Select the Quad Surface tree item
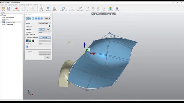The image size is (184, 103). coord(9,24)
